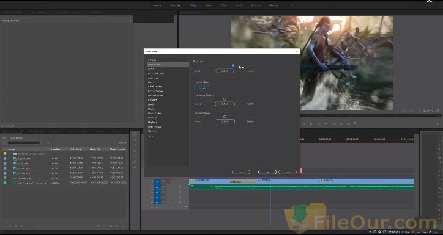This screenshot has width=443, height=235.
Task: Select Playback in Preferences list
Action: coord(152,122)
